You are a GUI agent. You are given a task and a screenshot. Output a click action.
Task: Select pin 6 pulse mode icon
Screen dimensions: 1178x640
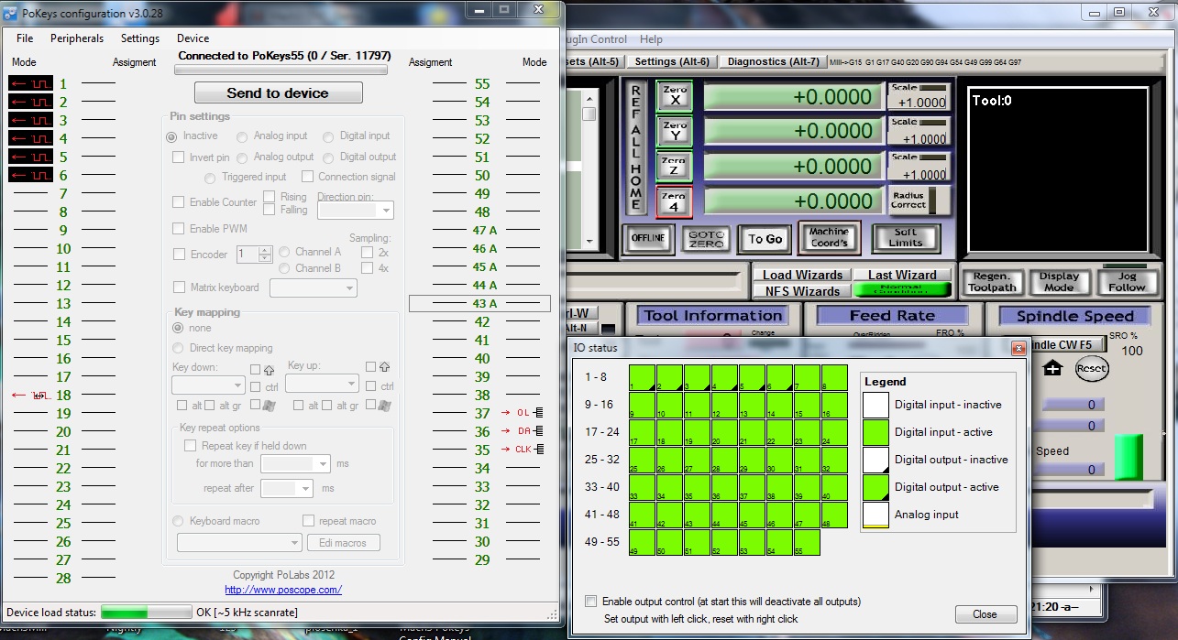point(30,175)
